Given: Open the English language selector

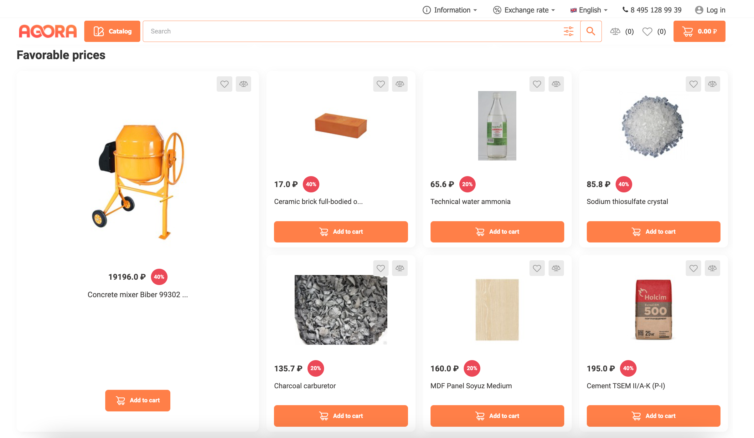Looking at the screenshot, I should coord(589,10).
